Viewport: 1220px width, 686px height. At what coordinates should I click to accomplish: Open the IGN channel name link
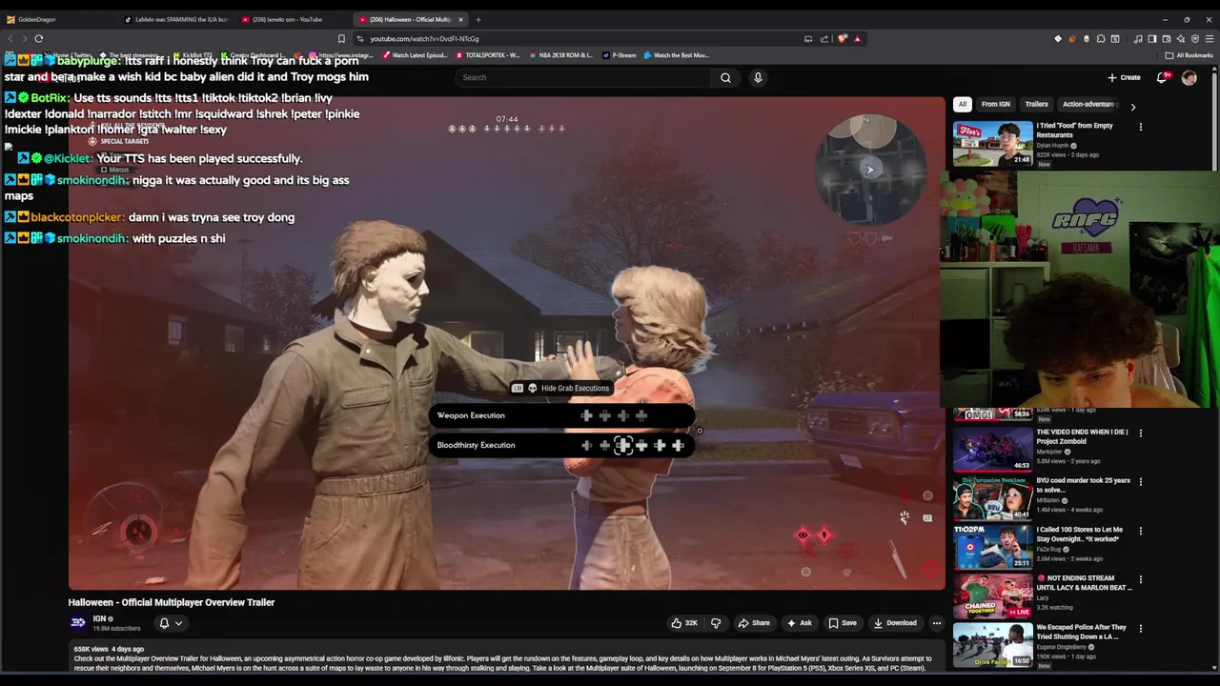[x=99, y=618]
